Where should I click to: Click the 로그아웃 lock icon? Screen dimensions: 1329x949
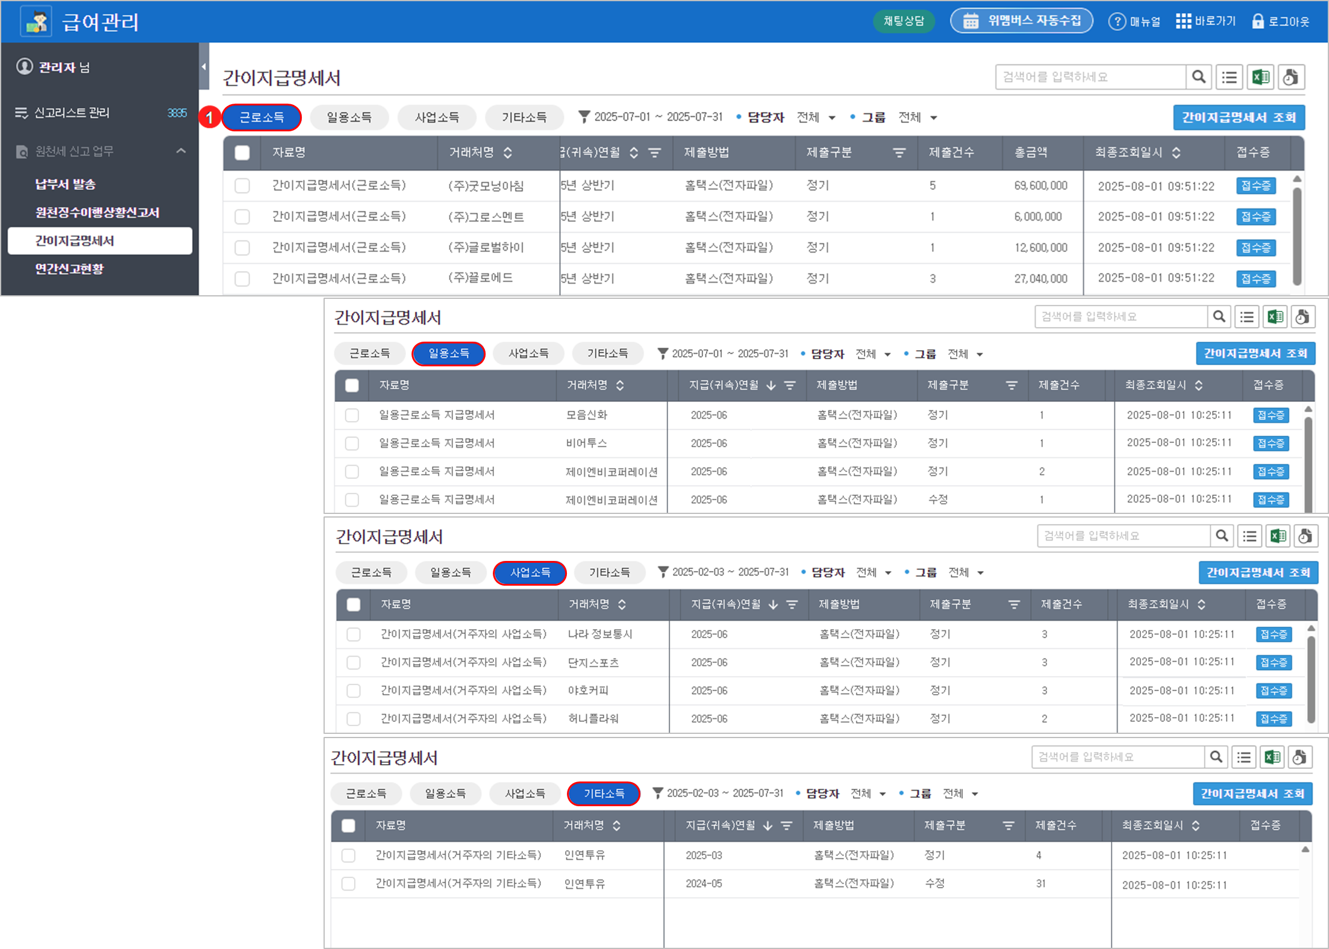[1258, 22]
